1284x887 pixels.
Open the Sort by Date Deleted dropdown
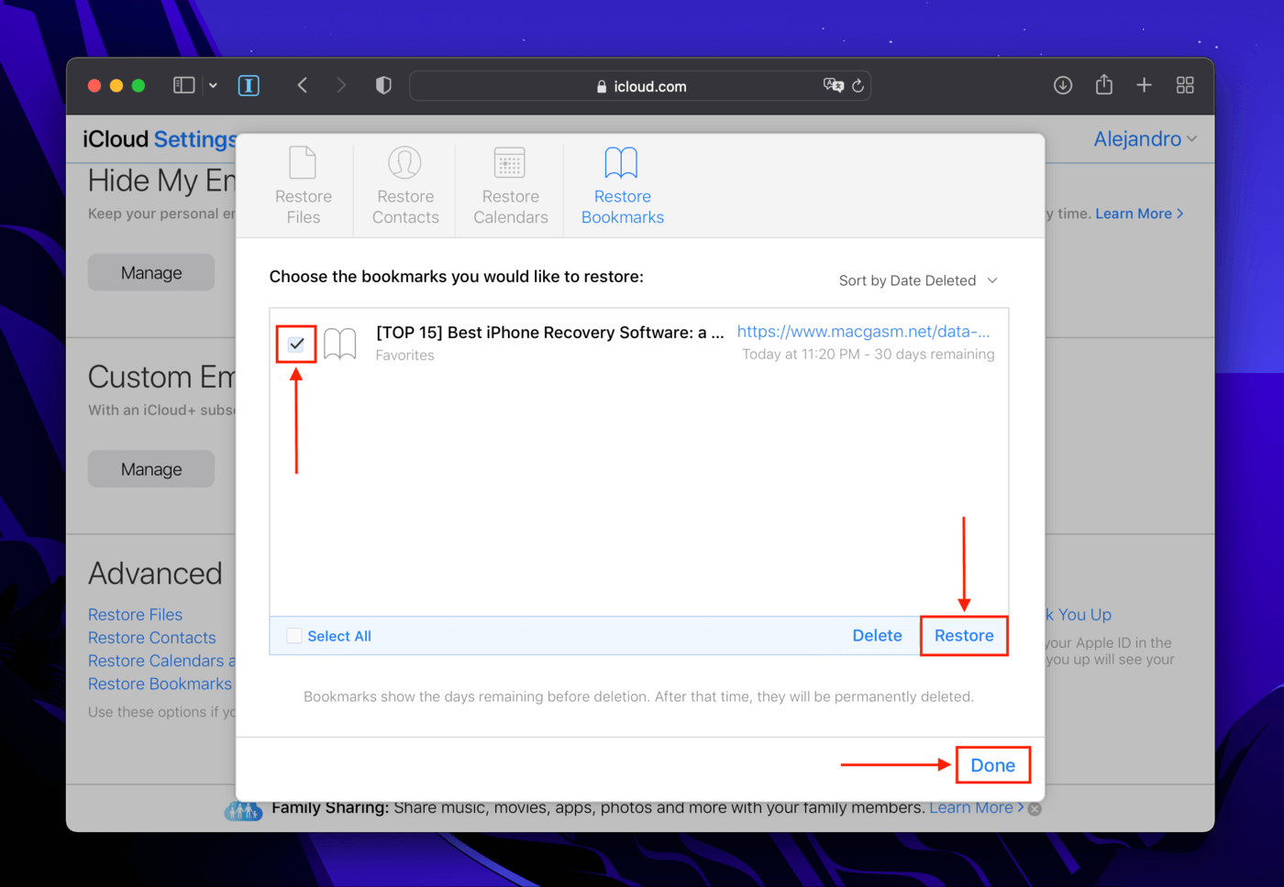918,280
